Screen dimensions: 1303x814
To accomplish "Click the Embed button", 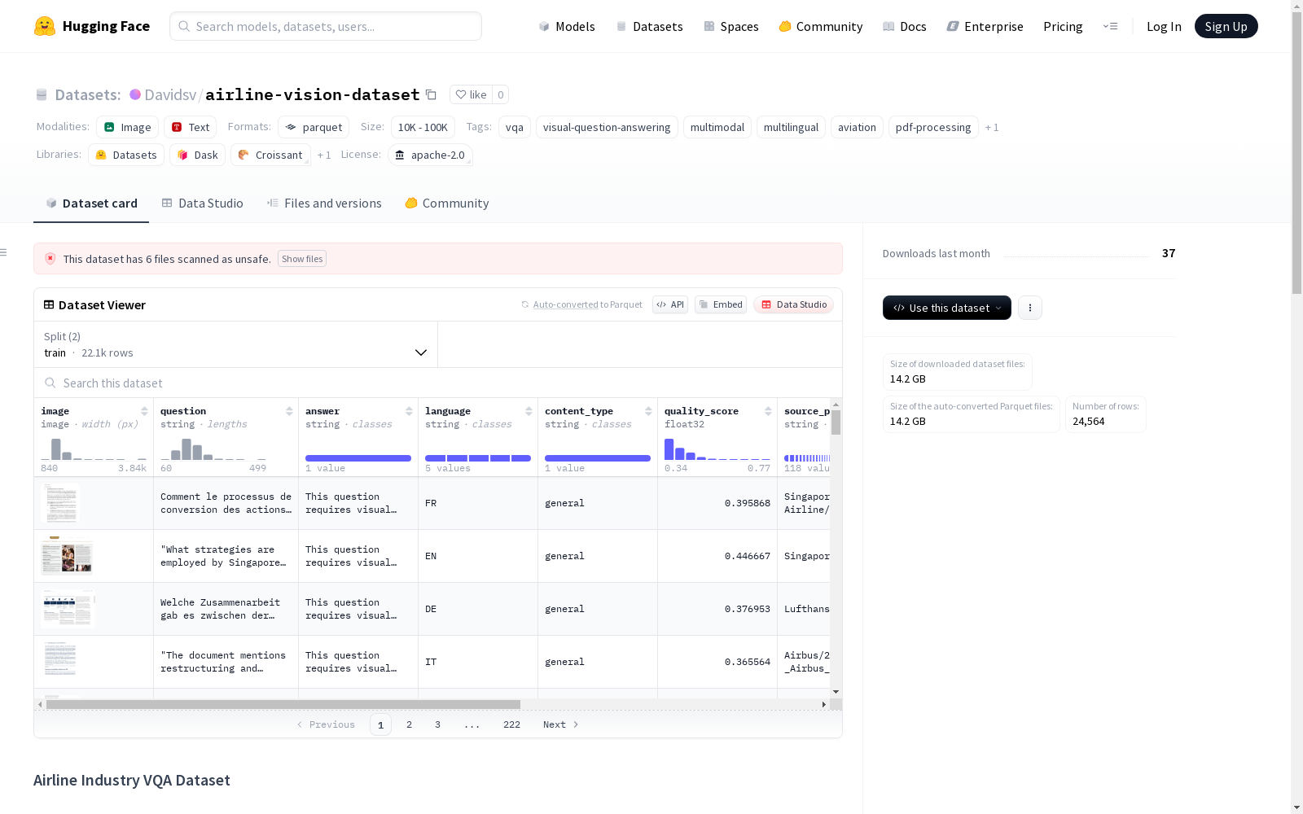I will (721, 304).
